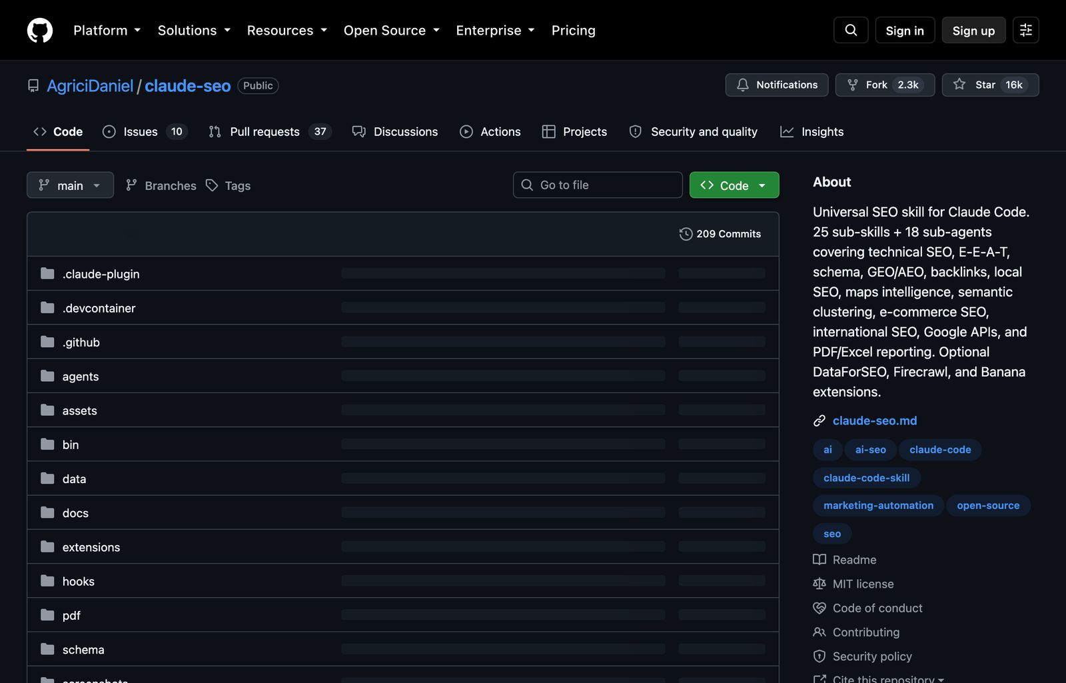
Task: Open the Pull requests tab
Action: tap(270, 132)
